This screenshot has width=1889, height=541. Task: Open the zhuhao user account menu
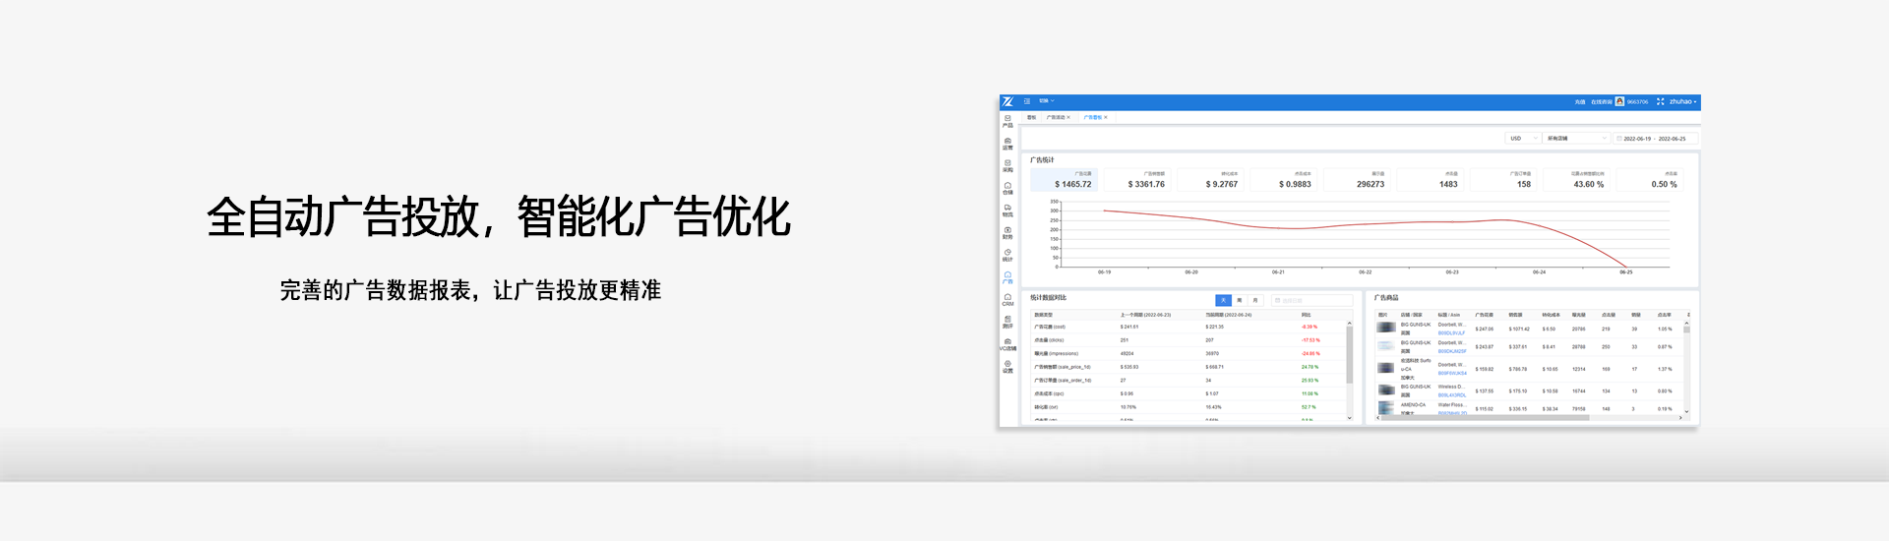point(1682,101)
